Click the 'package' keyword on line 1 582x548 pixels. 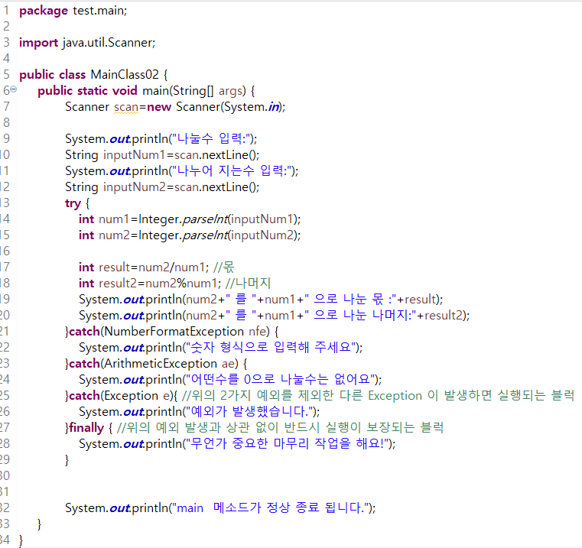[44, 11]
